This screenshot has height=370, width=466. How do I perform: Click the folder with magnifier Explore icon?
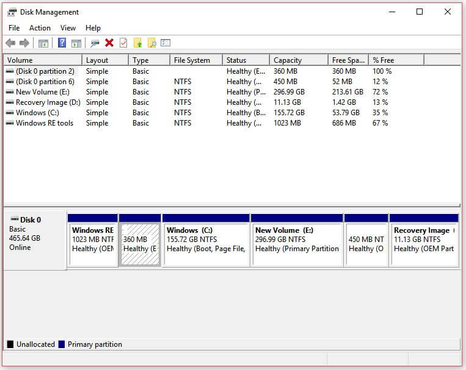point(152,43)
